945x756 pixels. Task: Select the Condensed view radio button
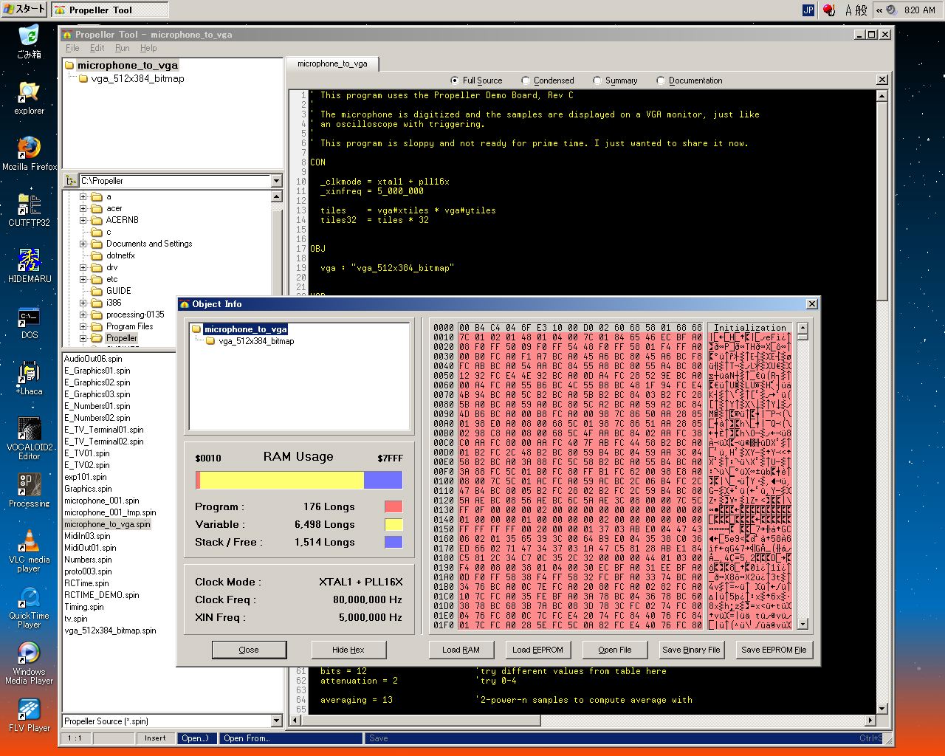pos(526,80)
